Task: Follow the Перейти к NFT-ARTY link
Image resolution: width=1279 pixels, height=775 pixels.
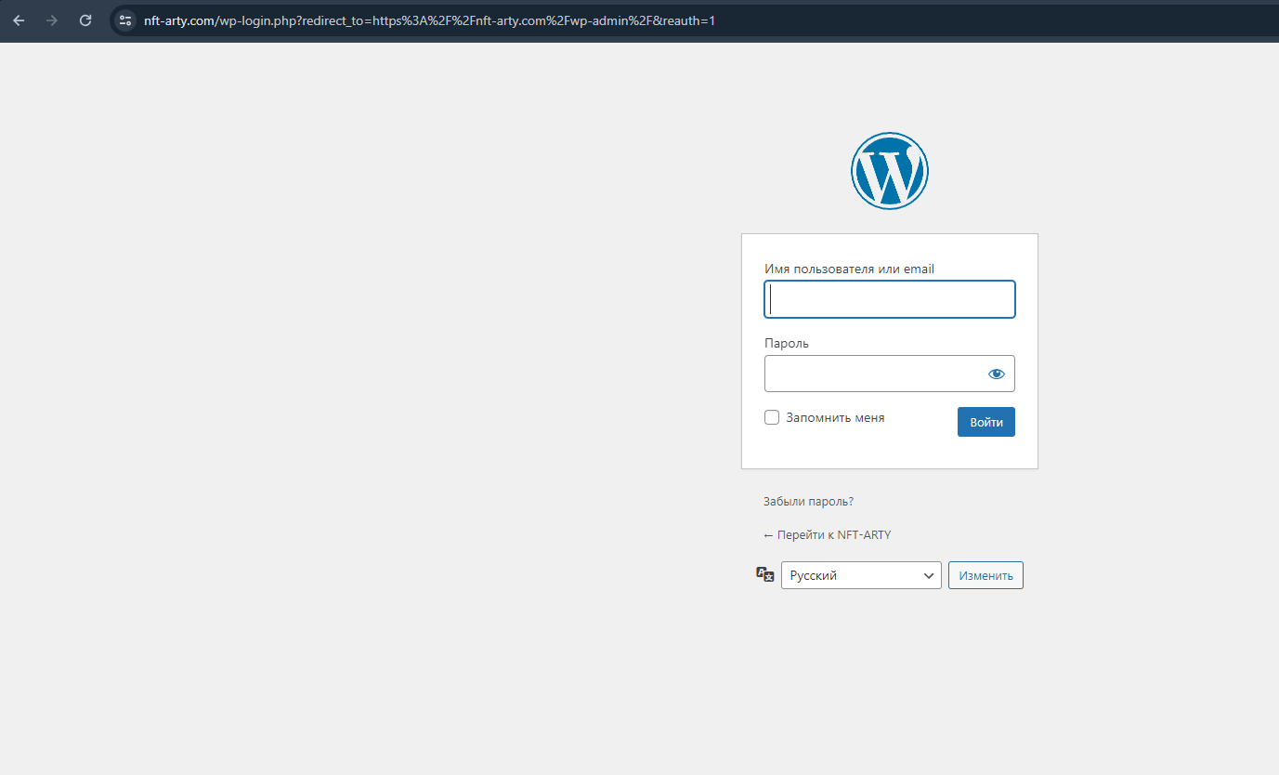Action: [827, 534]
